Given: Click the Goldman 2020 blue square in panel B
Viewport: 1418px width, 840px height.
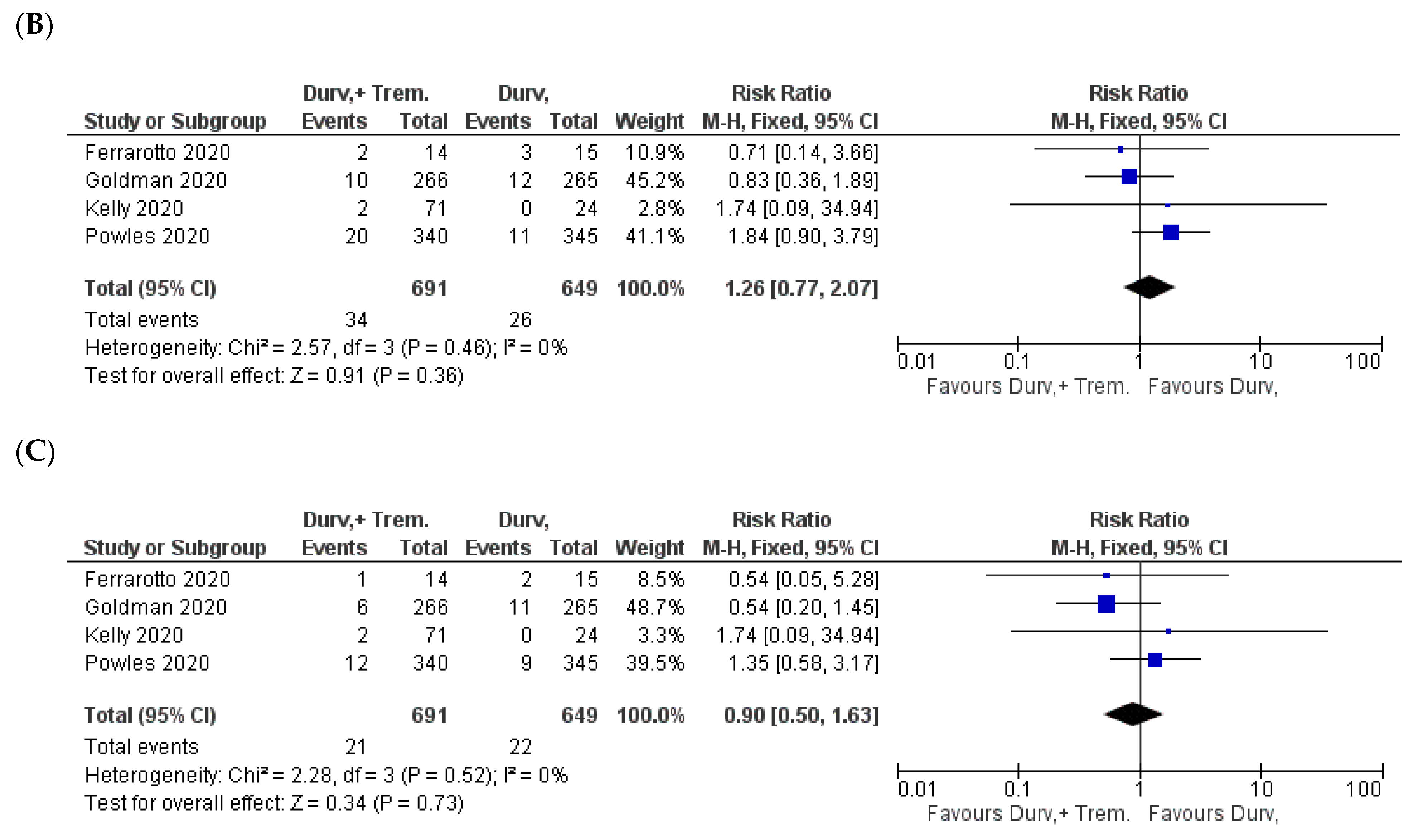Looking at the screenshot, I should coord(1129,177).
